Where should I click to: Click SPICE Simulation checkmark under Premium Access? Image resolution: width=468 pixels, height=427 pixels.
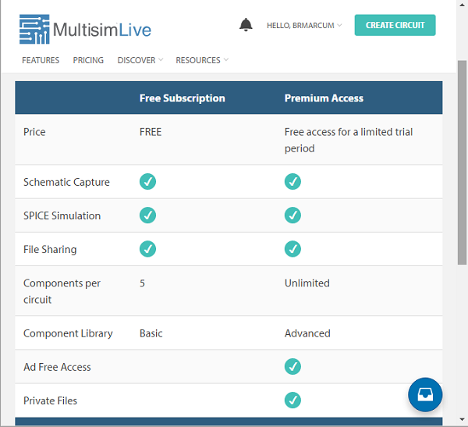292,215
